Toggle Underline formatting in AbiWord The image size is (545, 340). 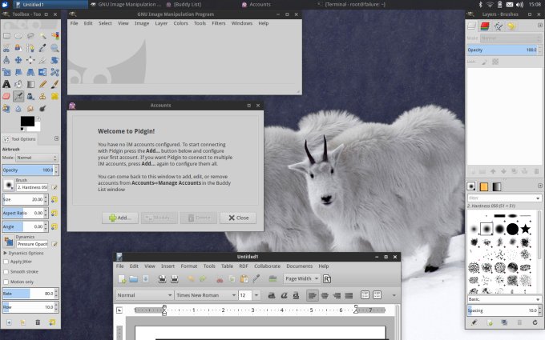click(x=296, y=295)
